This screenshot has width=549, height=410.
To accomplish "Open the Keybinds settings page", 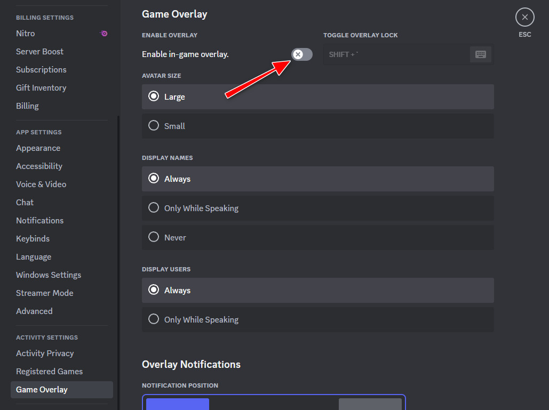I will click(x=33, y=239).
